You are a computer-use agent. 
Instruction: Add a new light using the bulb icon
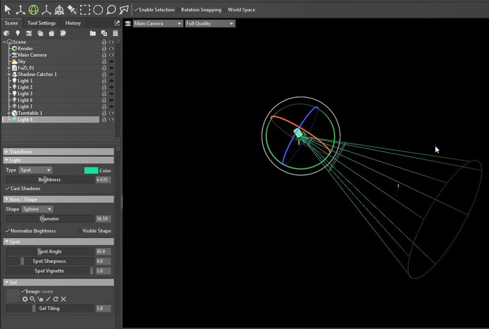tap(18, 33)
